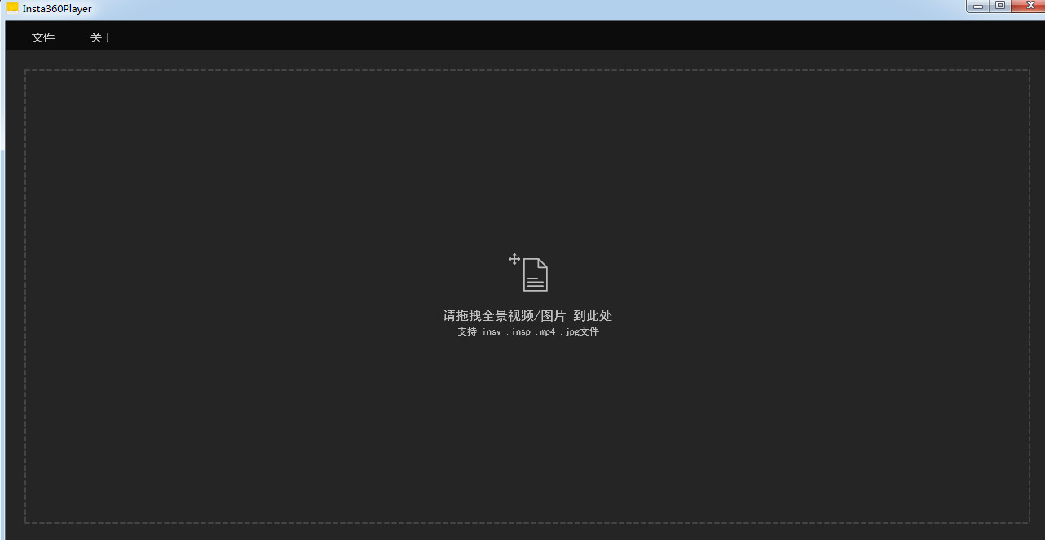Open the 文件 menu
The height and width of the screenshot is (540, 1045).
click(x=43, y=37)
